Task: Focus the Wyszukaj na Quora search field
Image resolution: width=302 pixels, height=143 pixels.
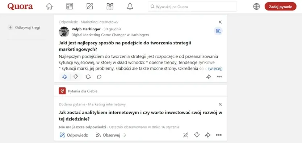Action: 192,6
